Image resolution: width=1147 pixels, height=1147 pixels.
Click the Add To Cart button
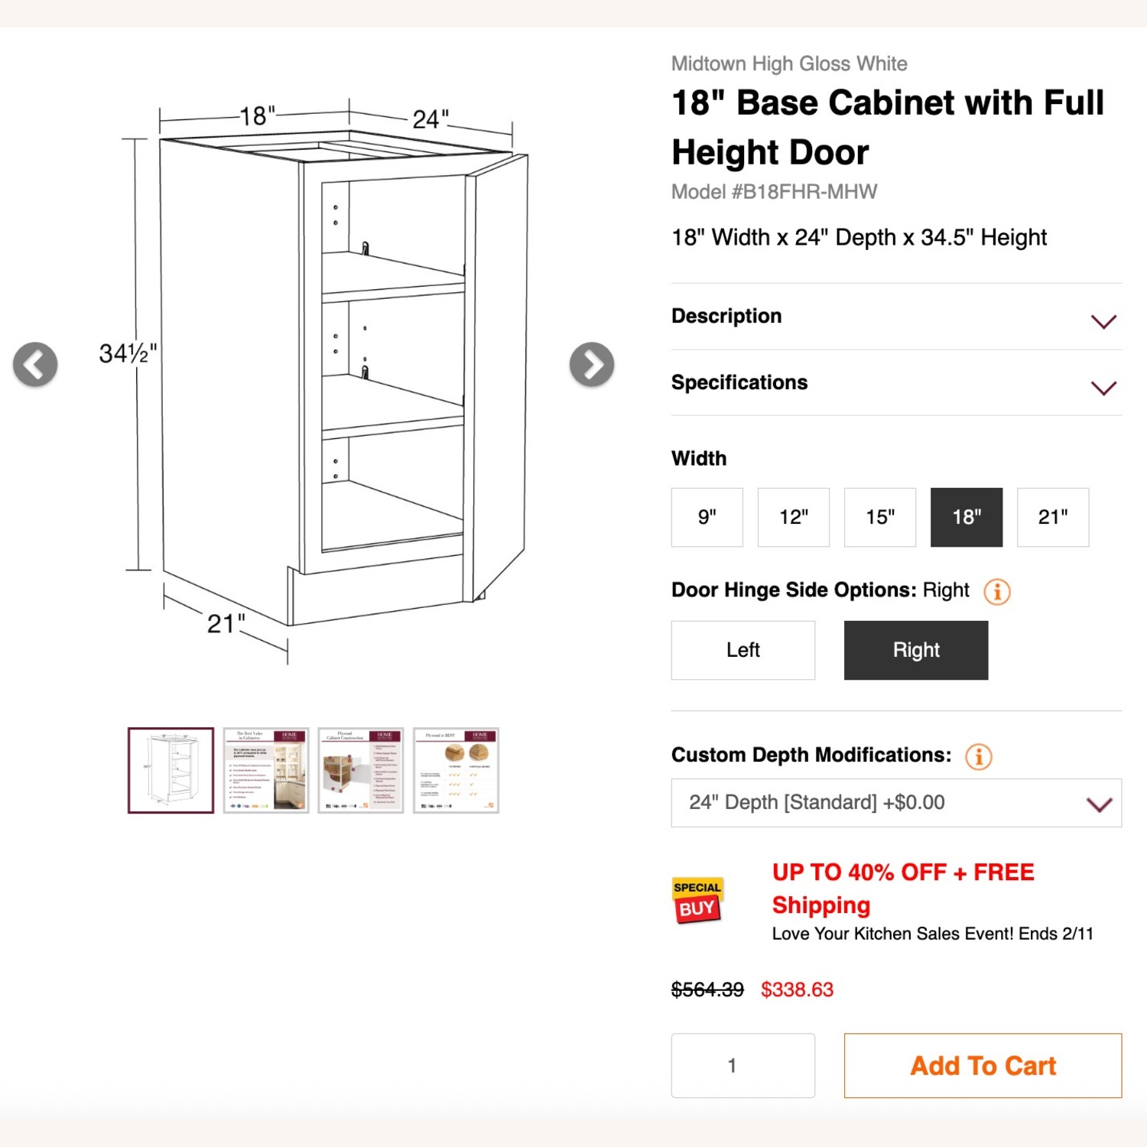coord(982,1065)
